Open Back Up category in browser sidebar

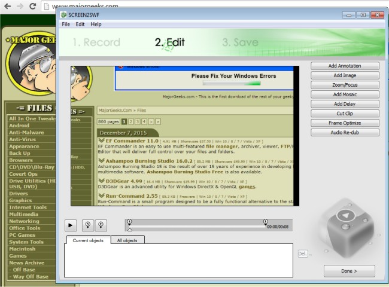[20, 153]
